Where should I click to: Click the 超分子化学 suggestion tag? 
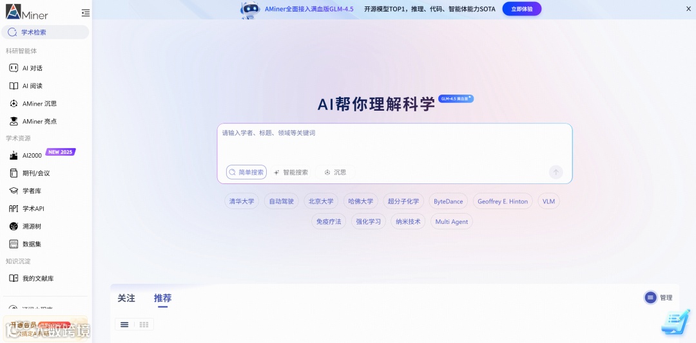pos(403,201)
